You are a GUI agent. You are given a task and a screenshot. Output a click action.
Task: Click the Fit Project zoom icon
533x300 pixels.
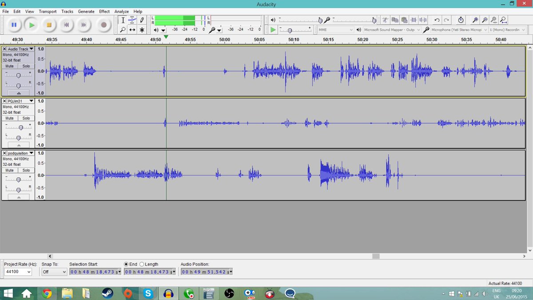tap(504, 20)
